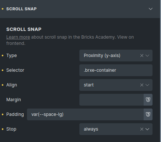Image resolution: width=161 pixels, height=142 pixels.
Task: Click the yellow indicator dot next to Selector
Action: tap(3, 70)
